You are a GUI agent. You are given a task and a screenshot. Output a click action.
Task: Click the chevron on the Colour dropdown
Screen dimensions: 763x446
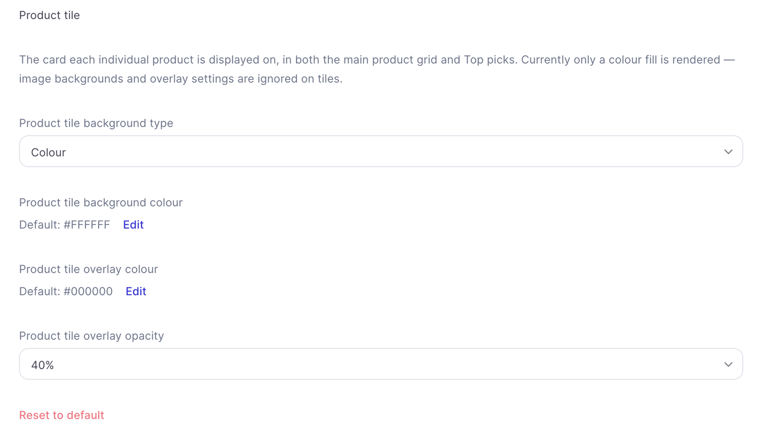click(x=728, y=152)
